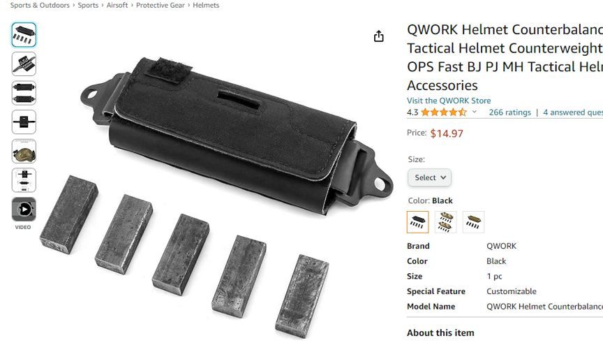Screen dimensions: 603x343
Task: Open fourth thumbnail with strap attachment
Action: coord(24,122)
